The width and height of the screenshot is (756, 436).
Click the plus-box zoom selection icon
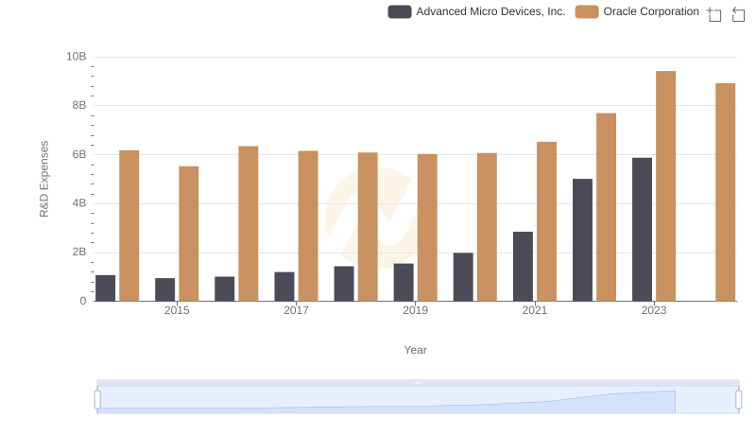714,14
